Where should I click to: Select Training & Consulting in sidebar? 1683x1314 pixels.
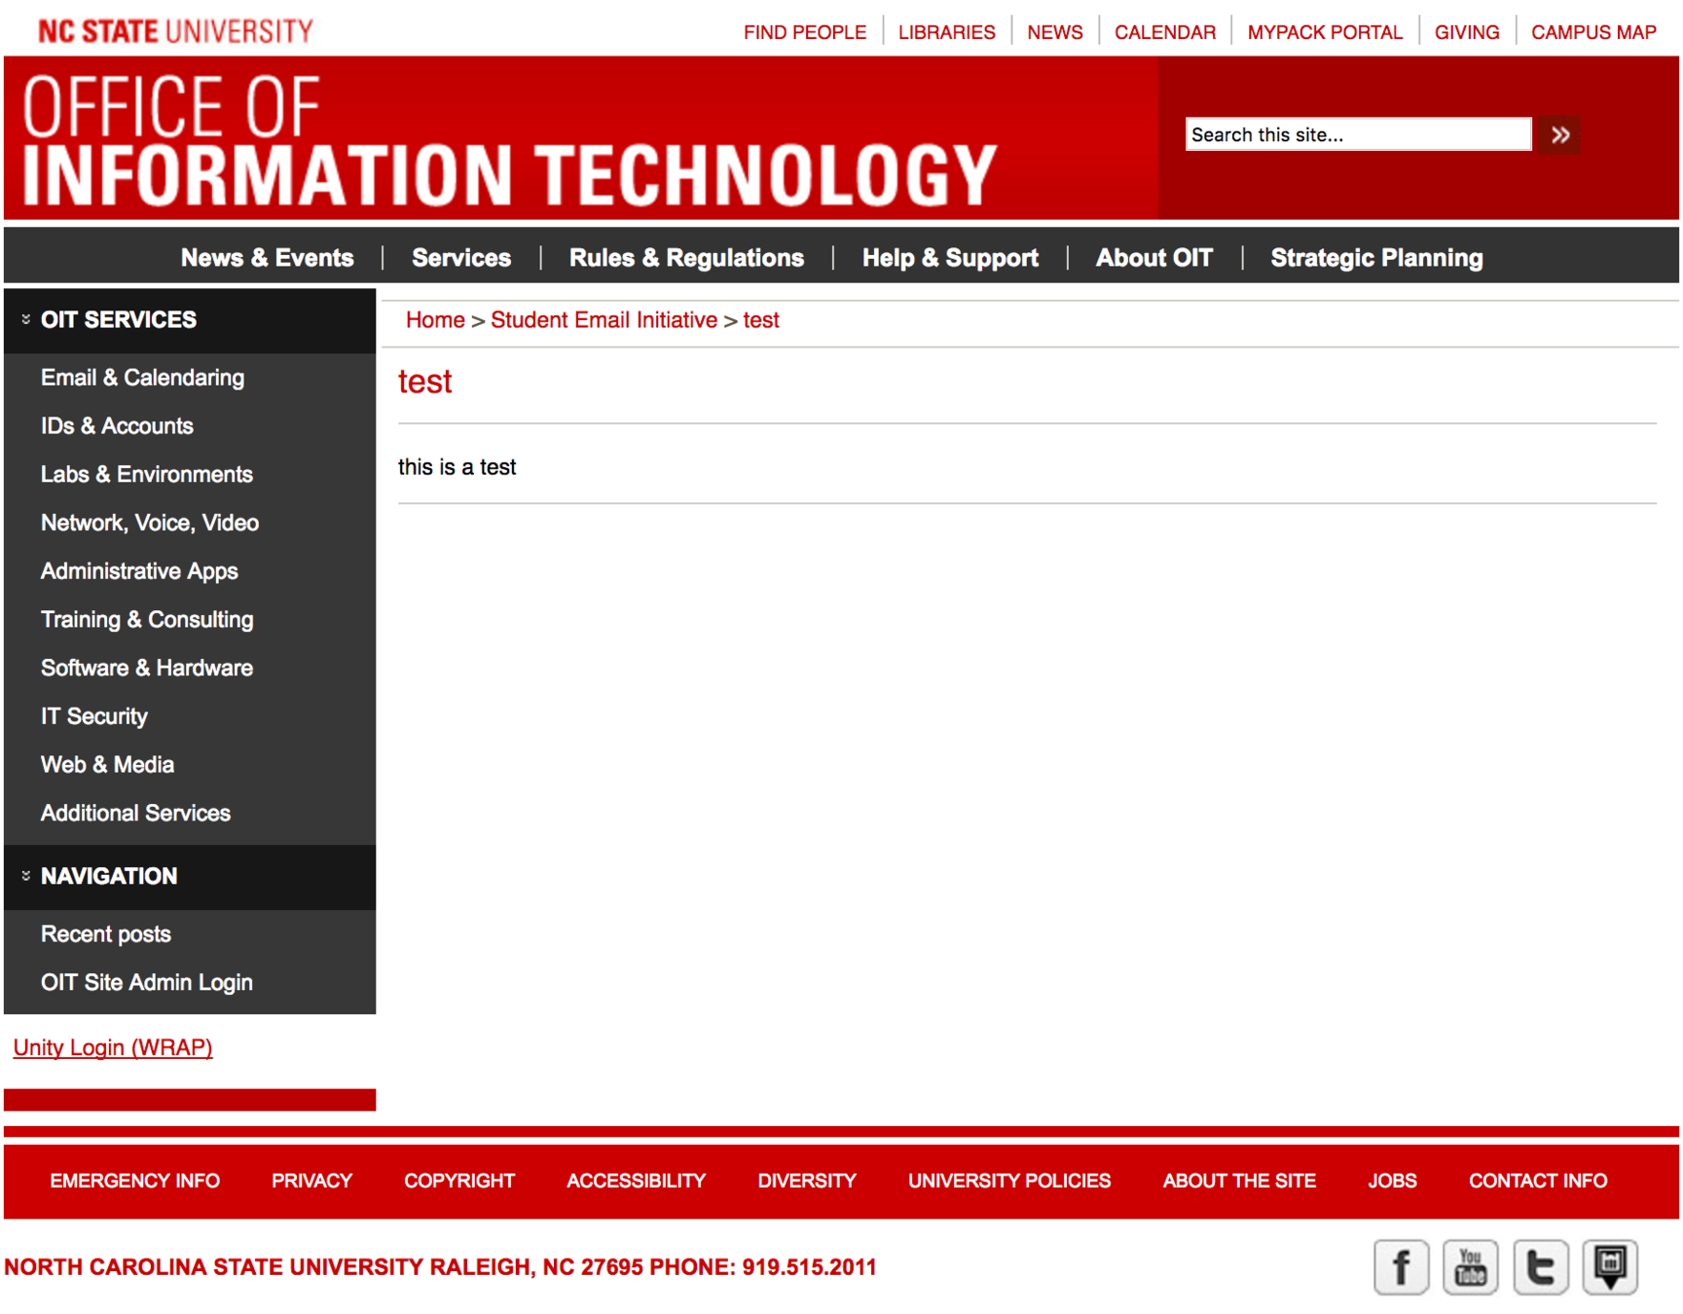click(147, 620)
